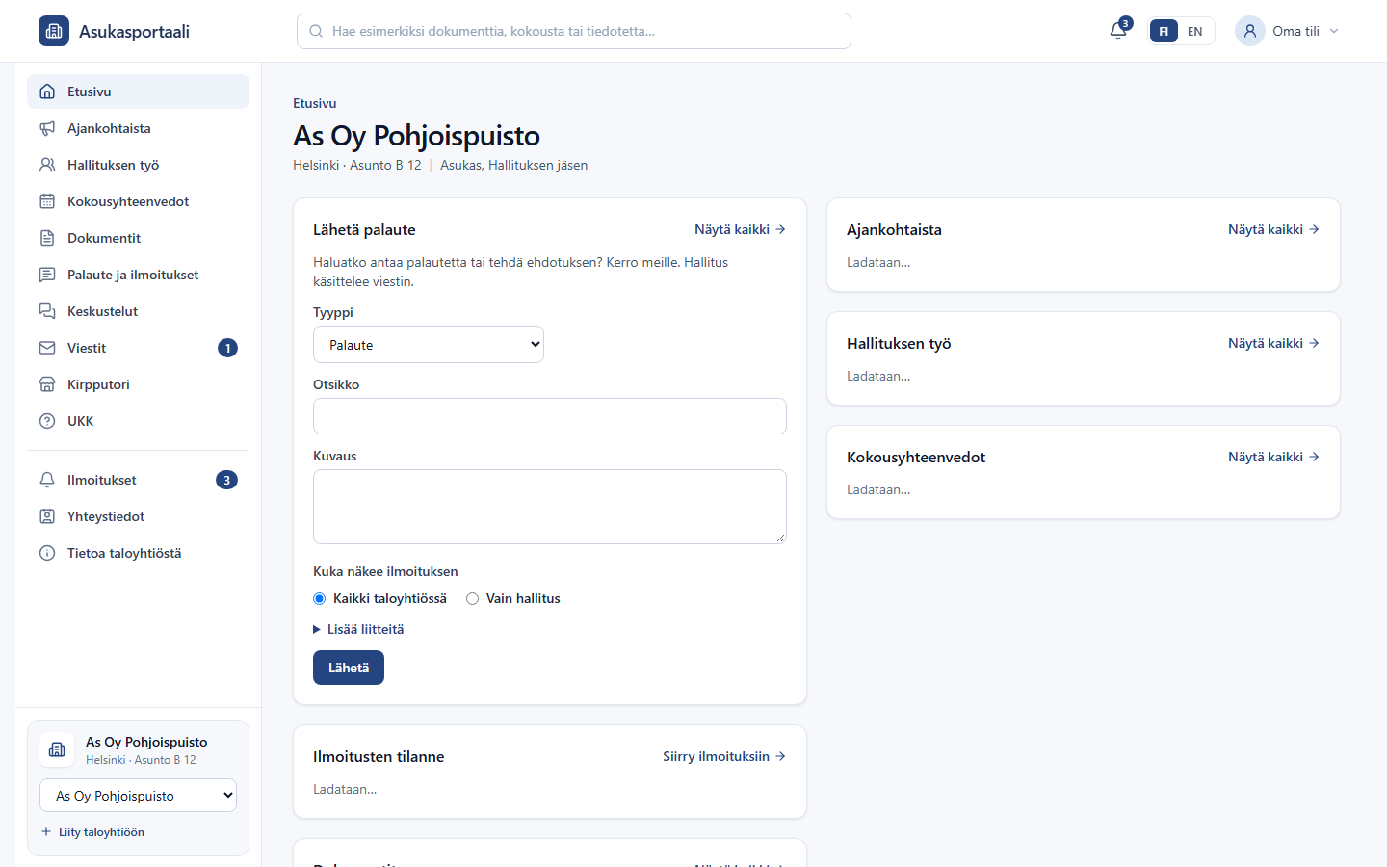Click the top search bar input

574,31
